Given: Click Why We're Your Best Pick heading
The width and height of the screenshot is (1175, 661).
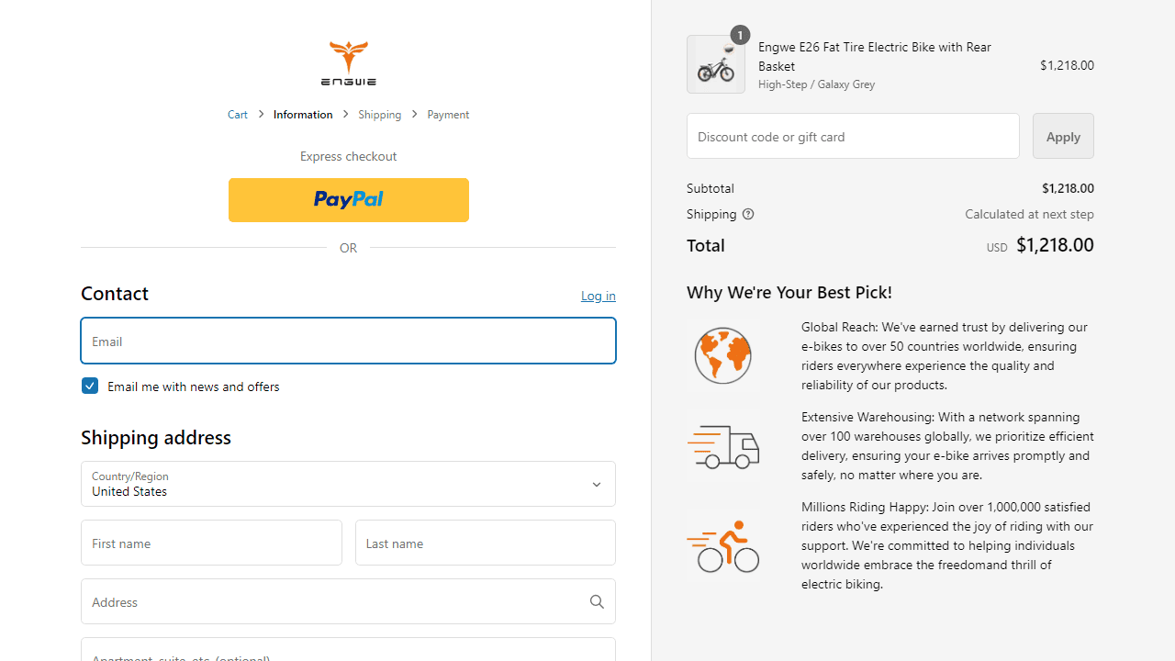Looking at the screenshot, I should (789, 292).
